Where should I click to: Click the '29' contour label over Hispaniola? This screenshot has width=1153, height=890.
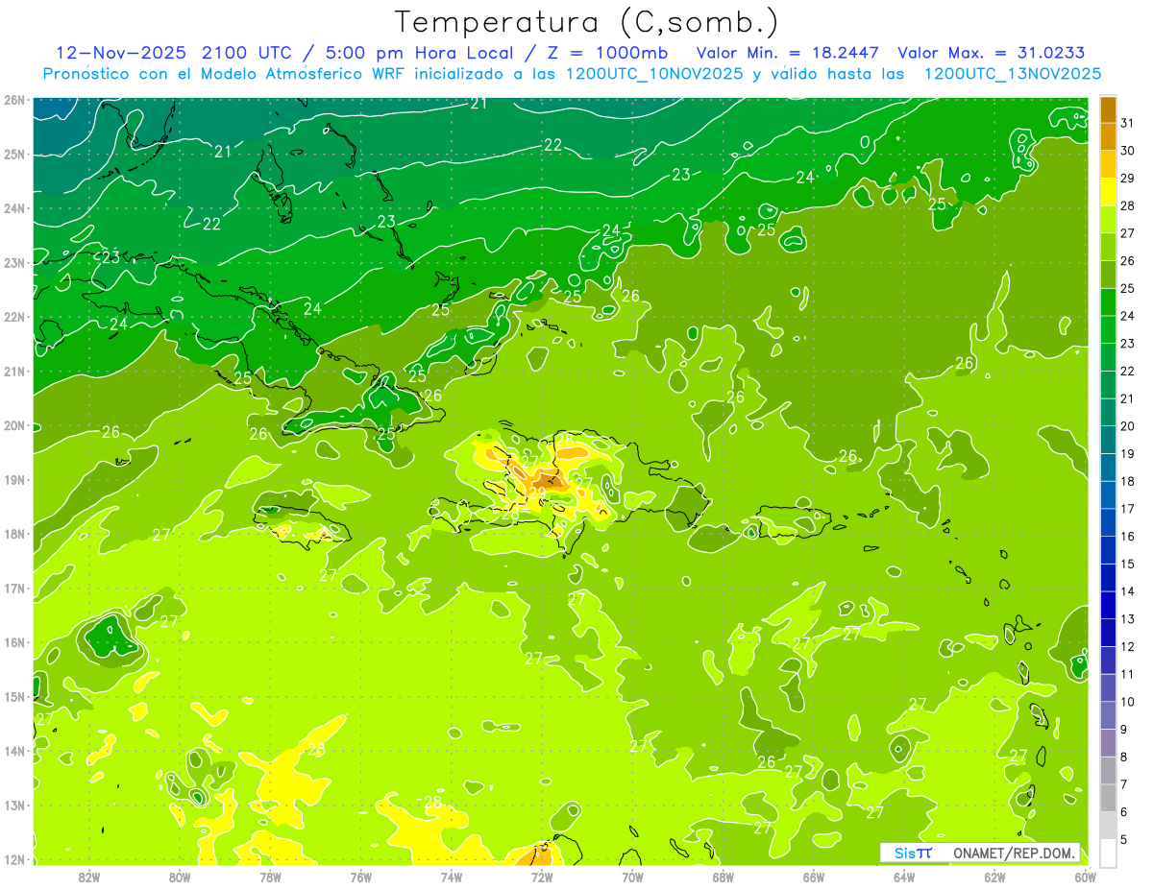pos(537,493)
